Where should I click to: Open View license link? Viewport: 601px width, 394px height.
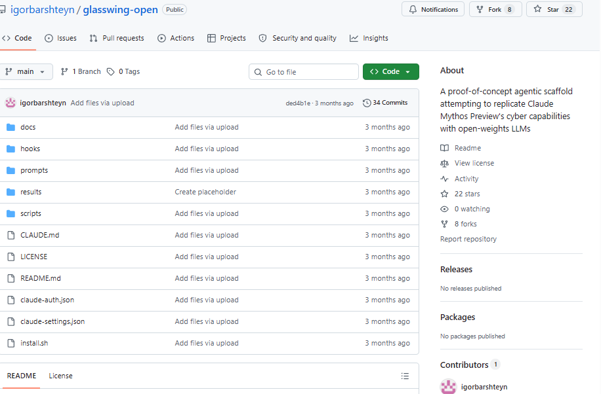(x=467, y=163)
